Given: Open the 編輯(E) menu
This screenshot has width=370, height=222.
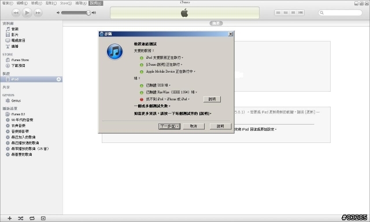Looking at the screenshot, I should pos(22,3).
